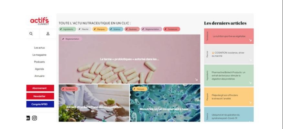The height and width of the screenshot is (129, 283).
Task: Open Les actus menu item
Action: [x=39, y=48]
